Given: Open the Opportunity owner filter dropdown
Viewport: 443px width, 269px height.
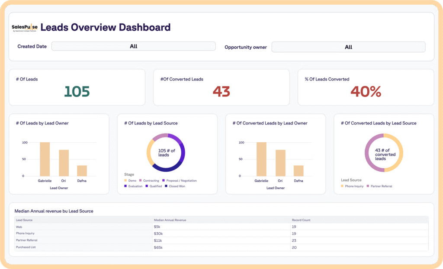Looking at the screenshot, I should click(348, 47).
